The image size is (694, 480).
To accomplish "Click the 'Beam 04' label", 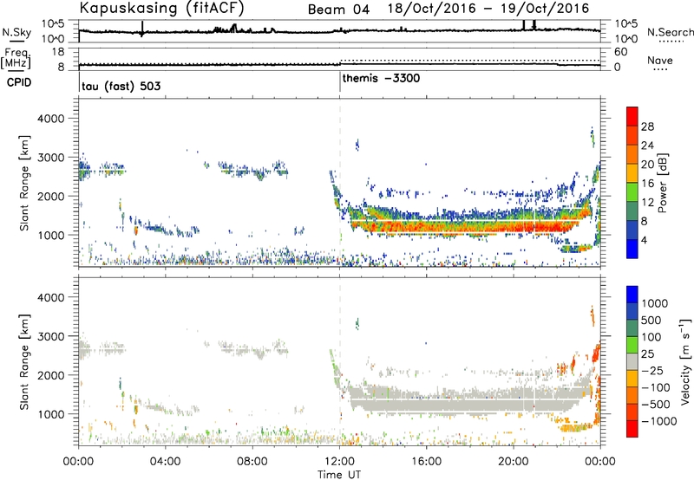I will click(x=338, y=10).
